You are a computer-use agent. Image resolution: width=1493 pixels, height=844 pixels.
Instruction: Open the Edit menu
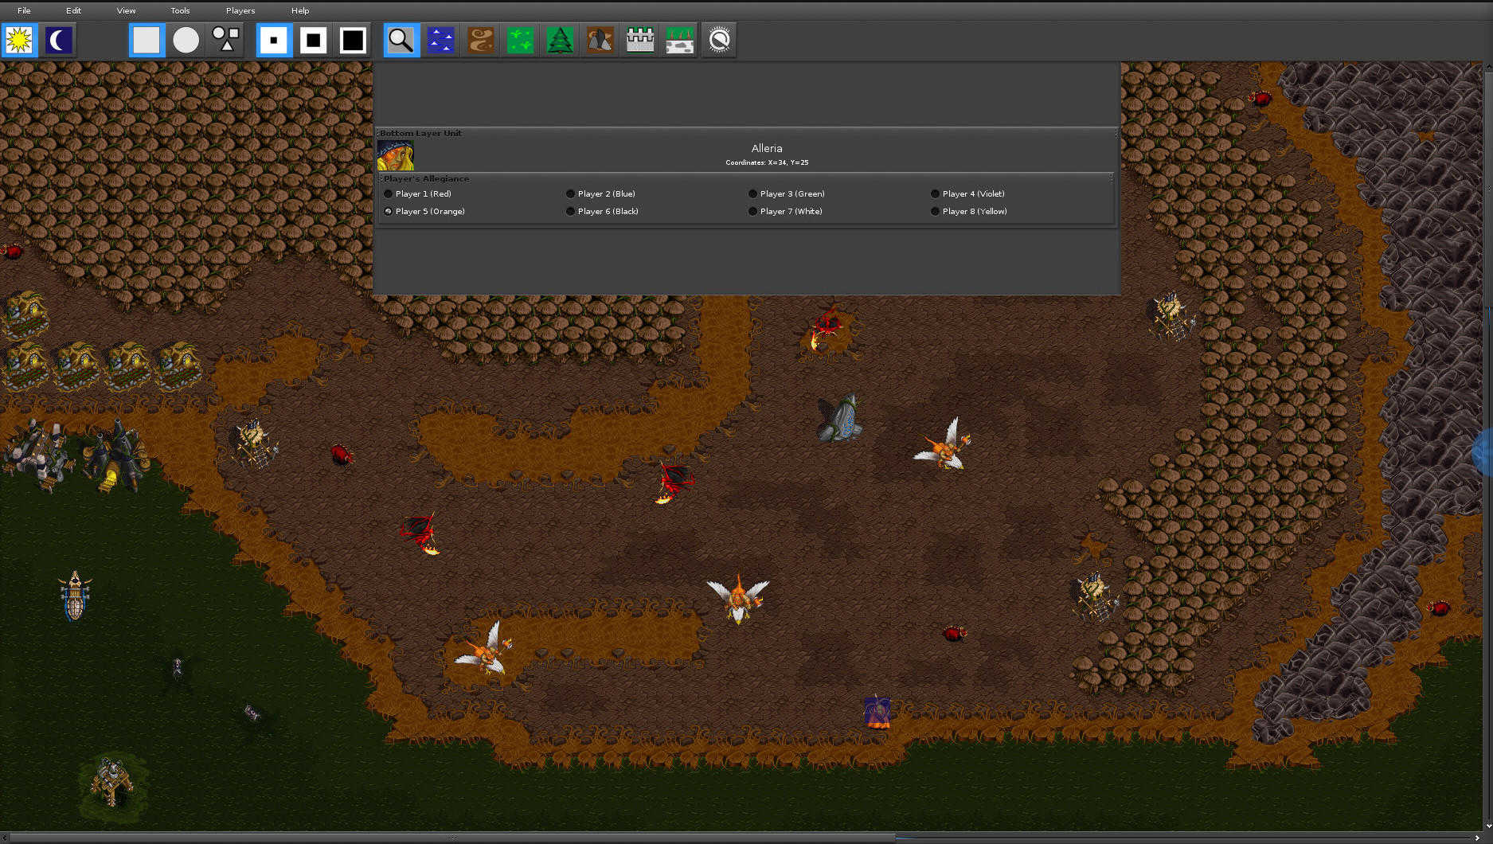coord(73,10)
